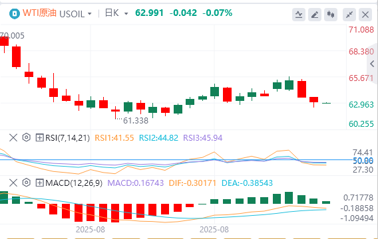Close the chart panel with X

[365, 15]
